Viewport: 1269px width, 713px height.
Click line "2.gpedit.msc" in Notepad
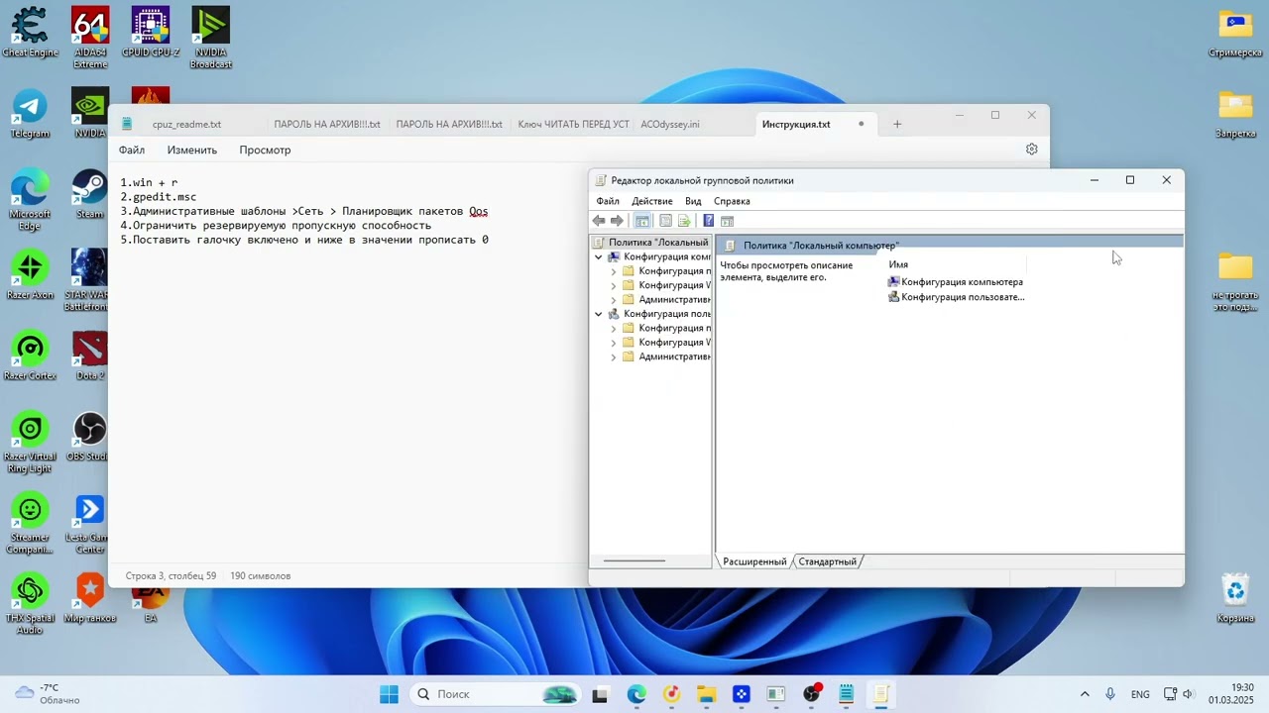pyautogui.click(x=159, y=197)
